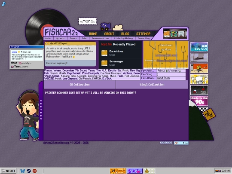
Task: Open the Vinyl Collection tab
Action: 152,85
